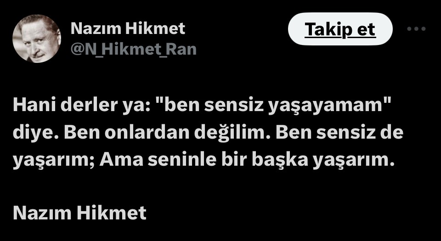Open the @N_Hikmet_Ran handle link
This screenshot has width=441, height=241.
tap(133, 49)
